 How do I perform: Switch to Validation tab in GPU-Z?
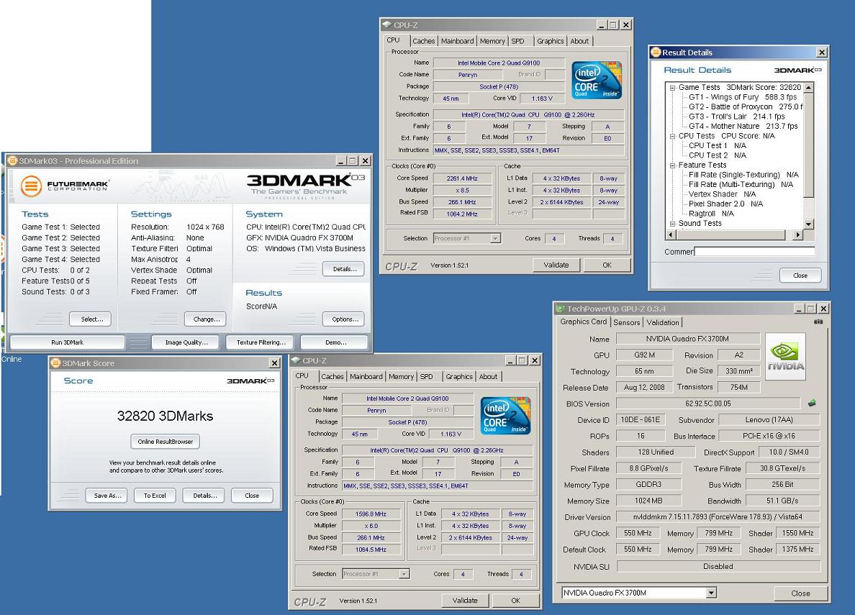pyautogui.click(x=663, y=322)
